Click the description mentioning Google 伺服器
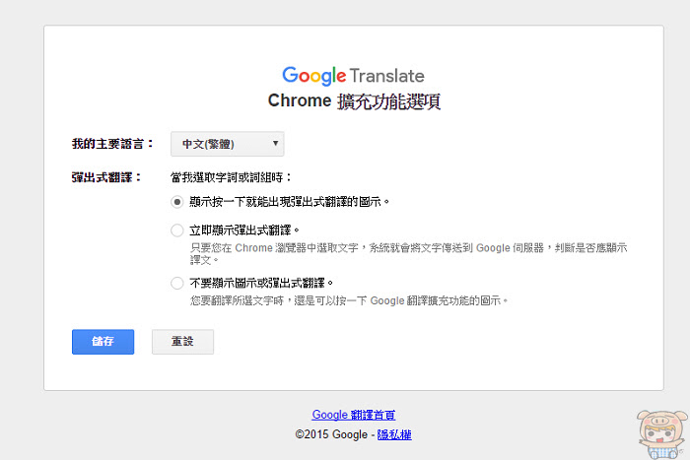The width and height of the screenshot is (690, 460). [x=409, y=254]
